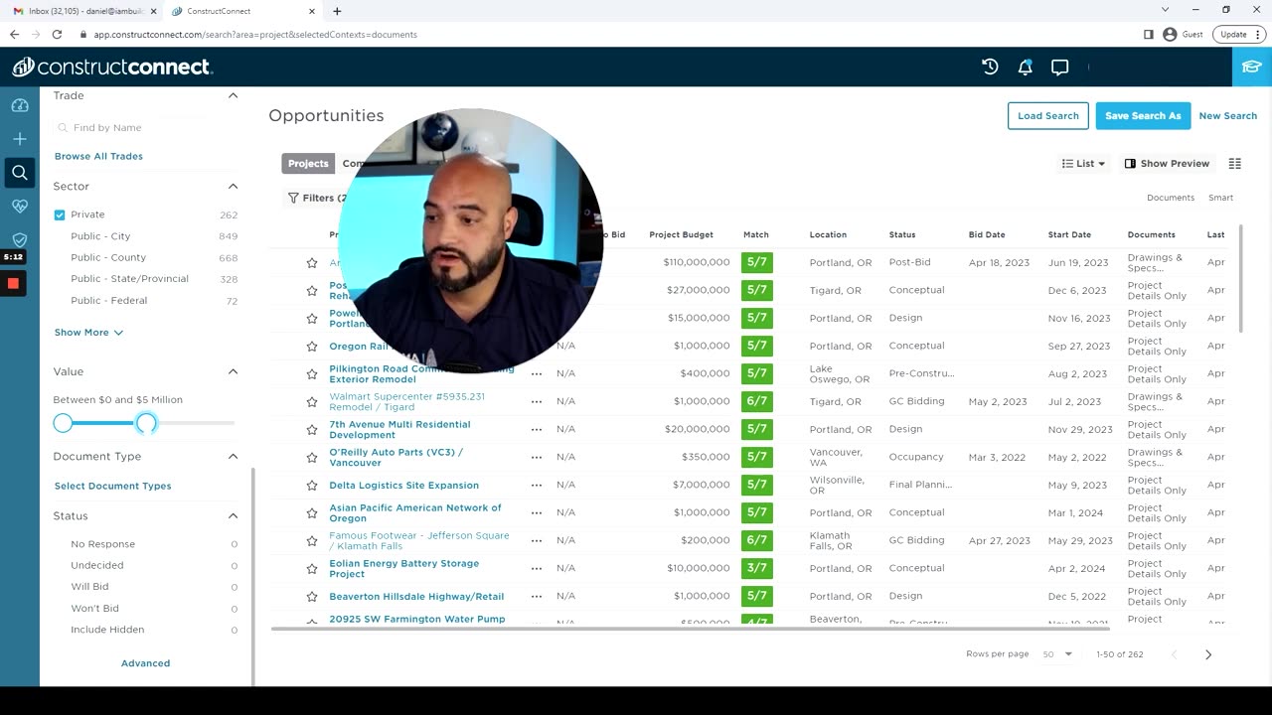Viewport: 1272px width, 715px height.
Task: Open a new browser tab
Action: 337,11
